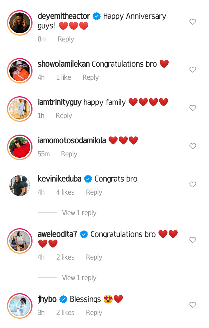Like iamtrinityguy's happy family comment
Viewport: 209px width, 328px height.
(192, 108)
